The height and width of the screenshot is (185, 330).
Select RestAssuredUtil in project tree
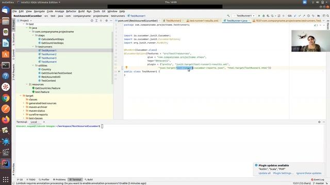click(x=51, y=77)
